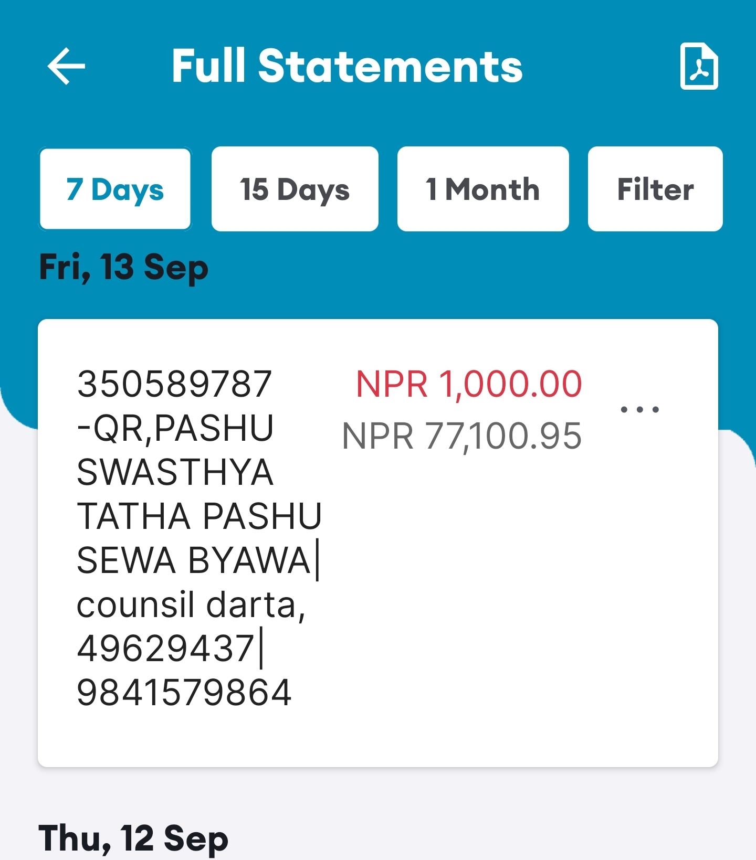756x860 pixels.
Task: Open the three-dot transaction options menu
Action: point(639,410)
